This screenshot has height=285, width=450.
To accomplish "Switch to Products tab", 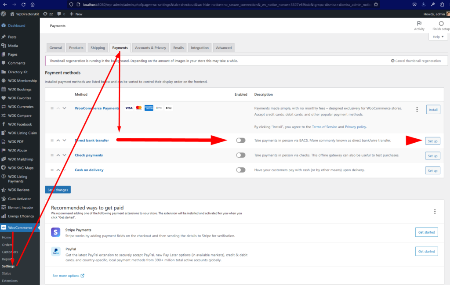I will pos(76,47).
